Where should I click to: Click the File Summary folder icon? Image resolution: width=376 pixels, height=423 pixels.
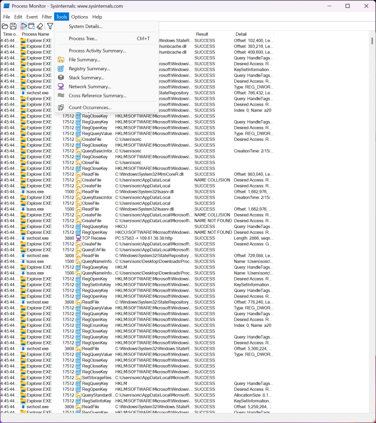(x=61, y=59)
